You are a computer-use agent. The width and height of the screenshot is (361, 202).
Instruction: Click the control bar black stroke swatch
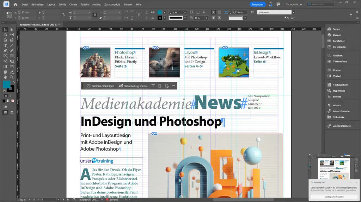(x=160, y=18)
